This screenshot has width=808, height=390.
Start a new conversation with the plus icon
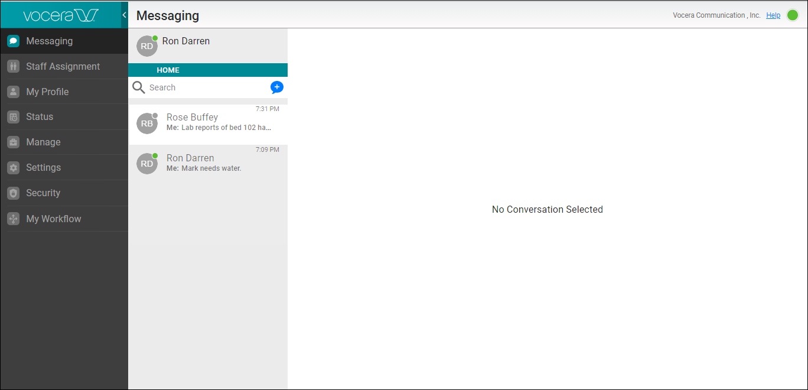[x=276, y=87]
